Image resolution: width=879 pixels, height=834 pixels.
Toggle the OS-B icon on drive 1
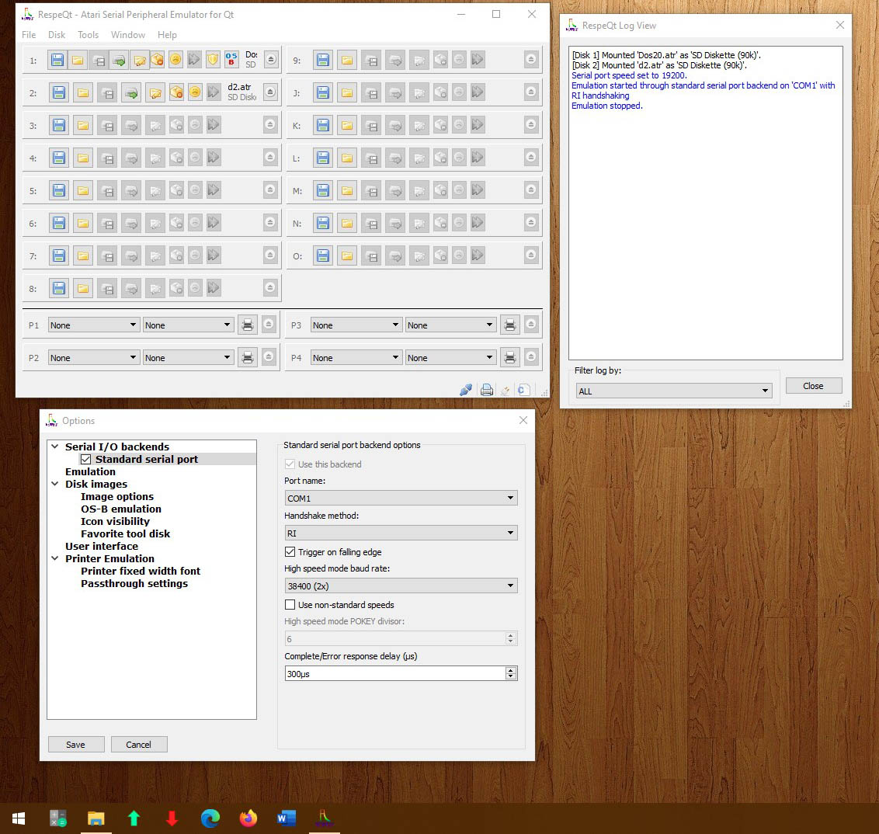[x=231, y=60]
